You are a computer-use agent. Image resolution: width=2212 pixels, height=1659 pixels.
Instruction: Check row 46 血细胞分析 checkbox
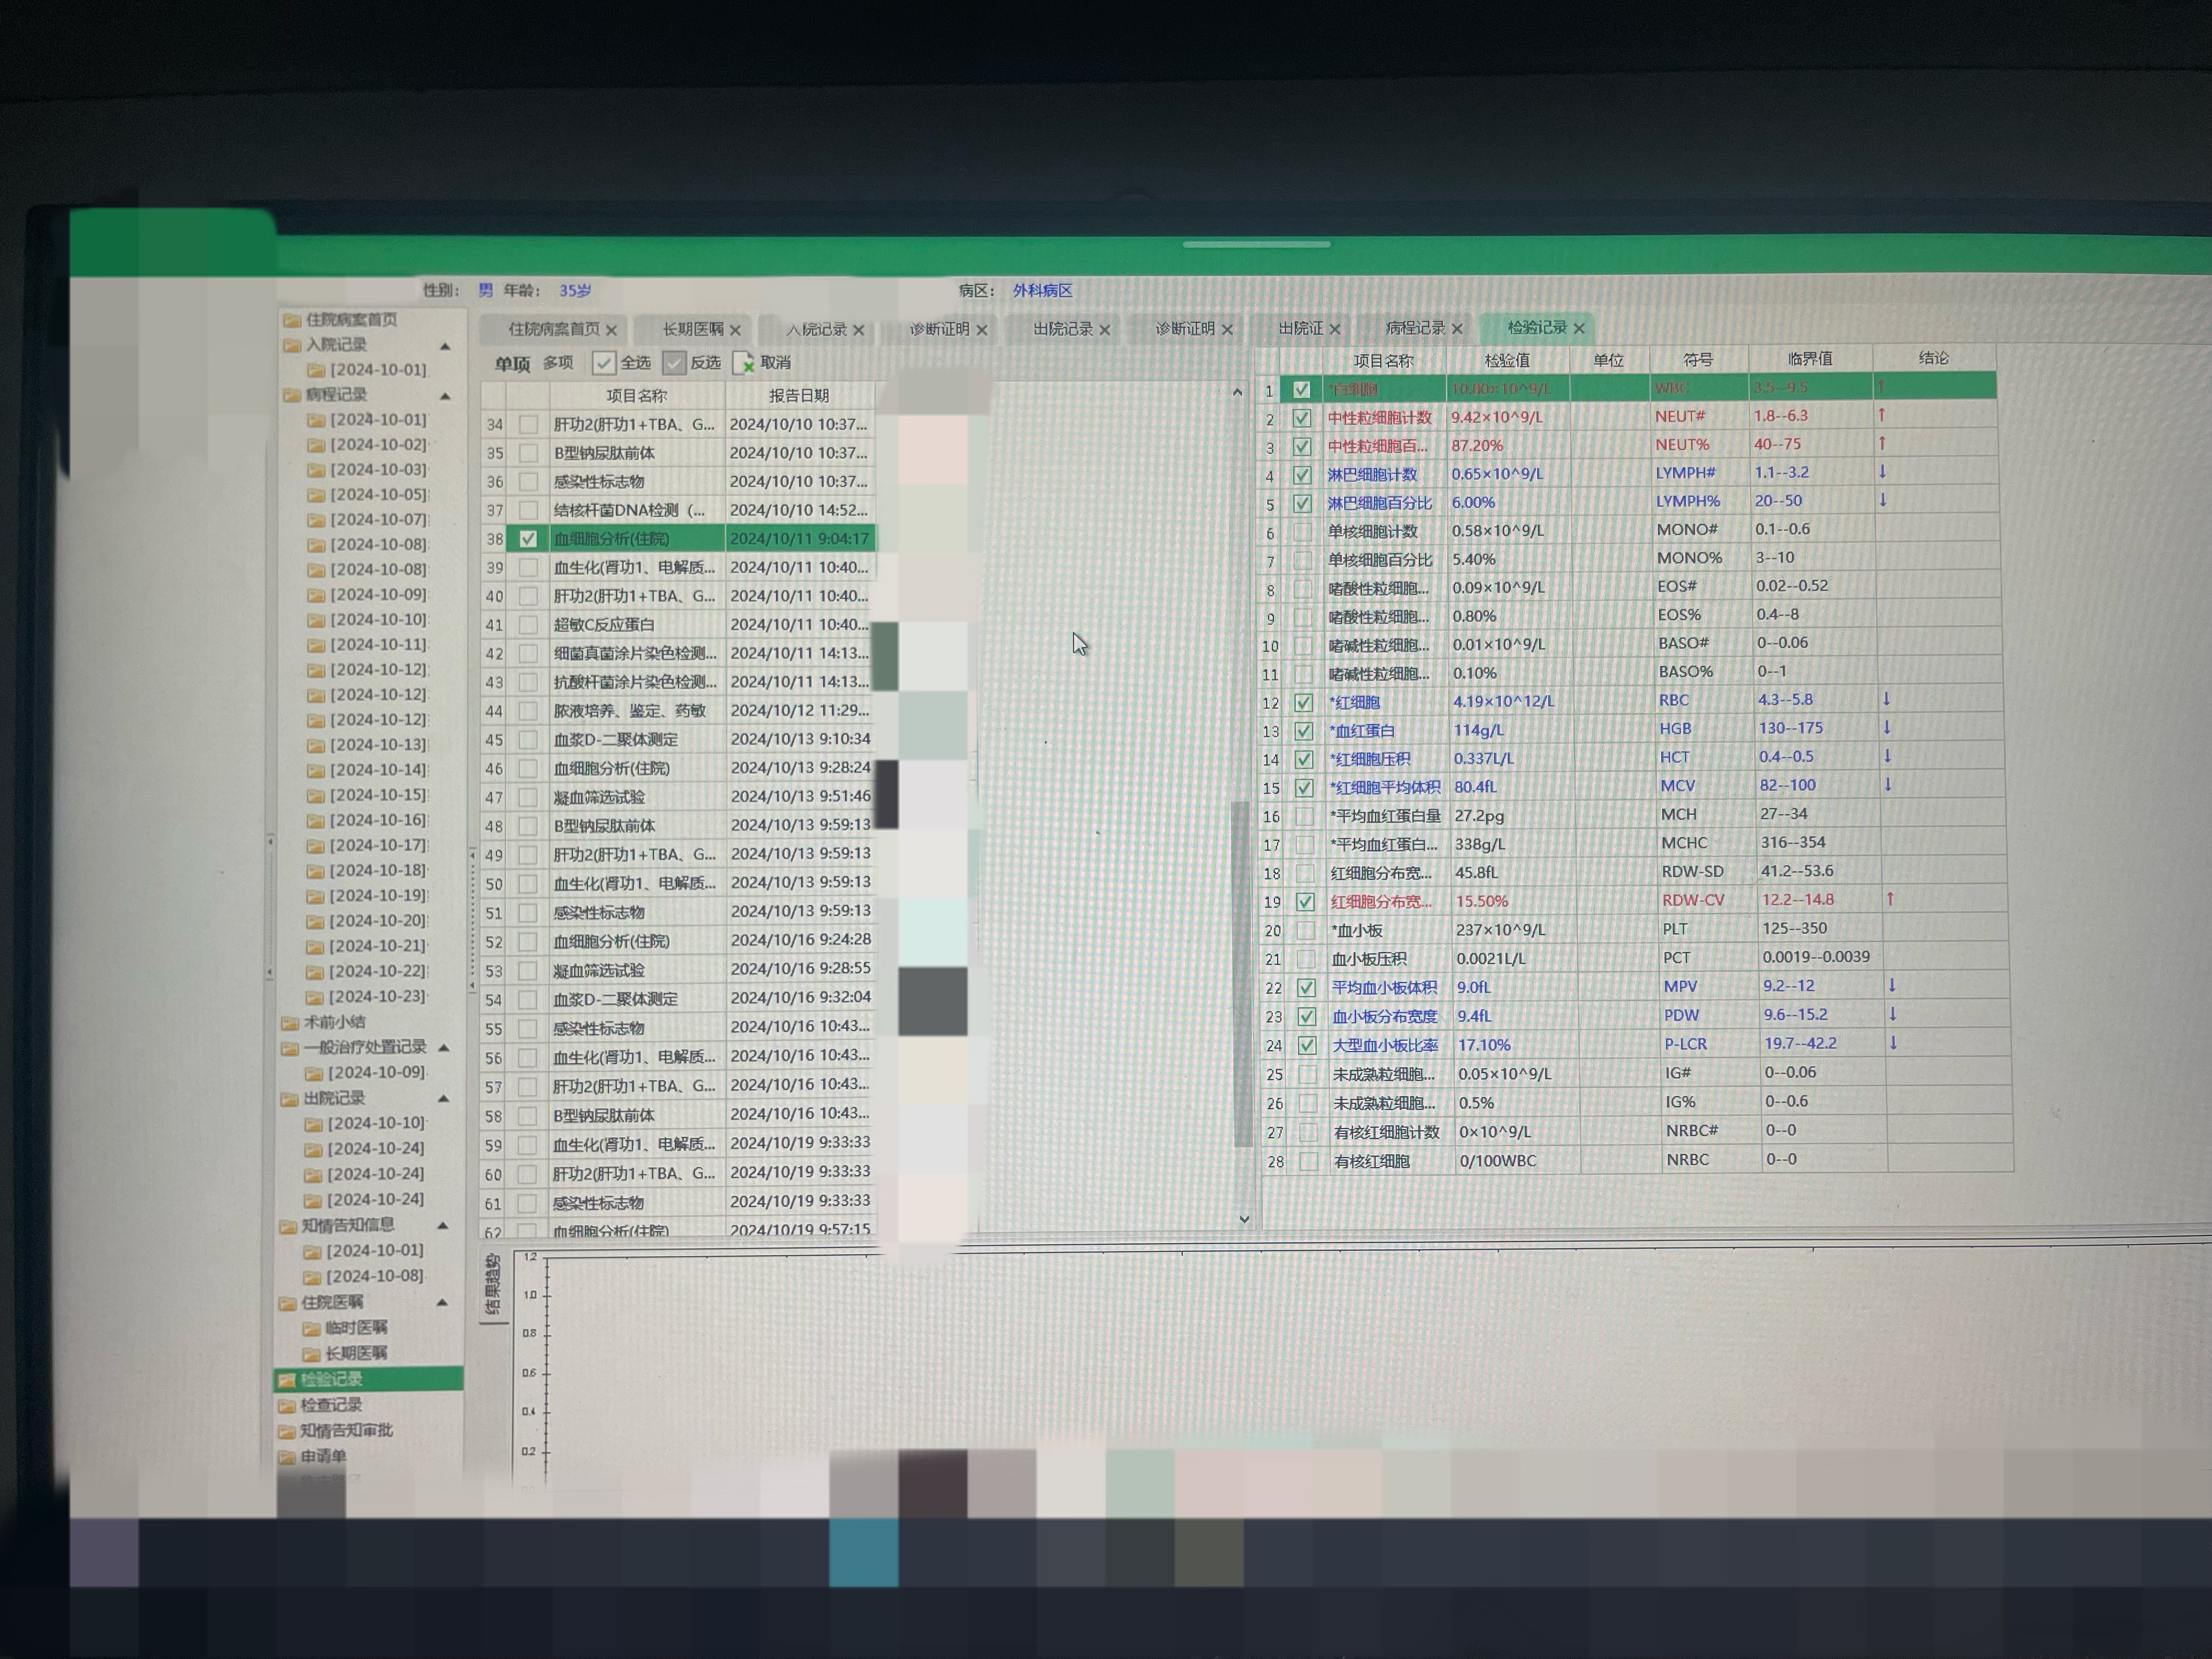(528, 769)
